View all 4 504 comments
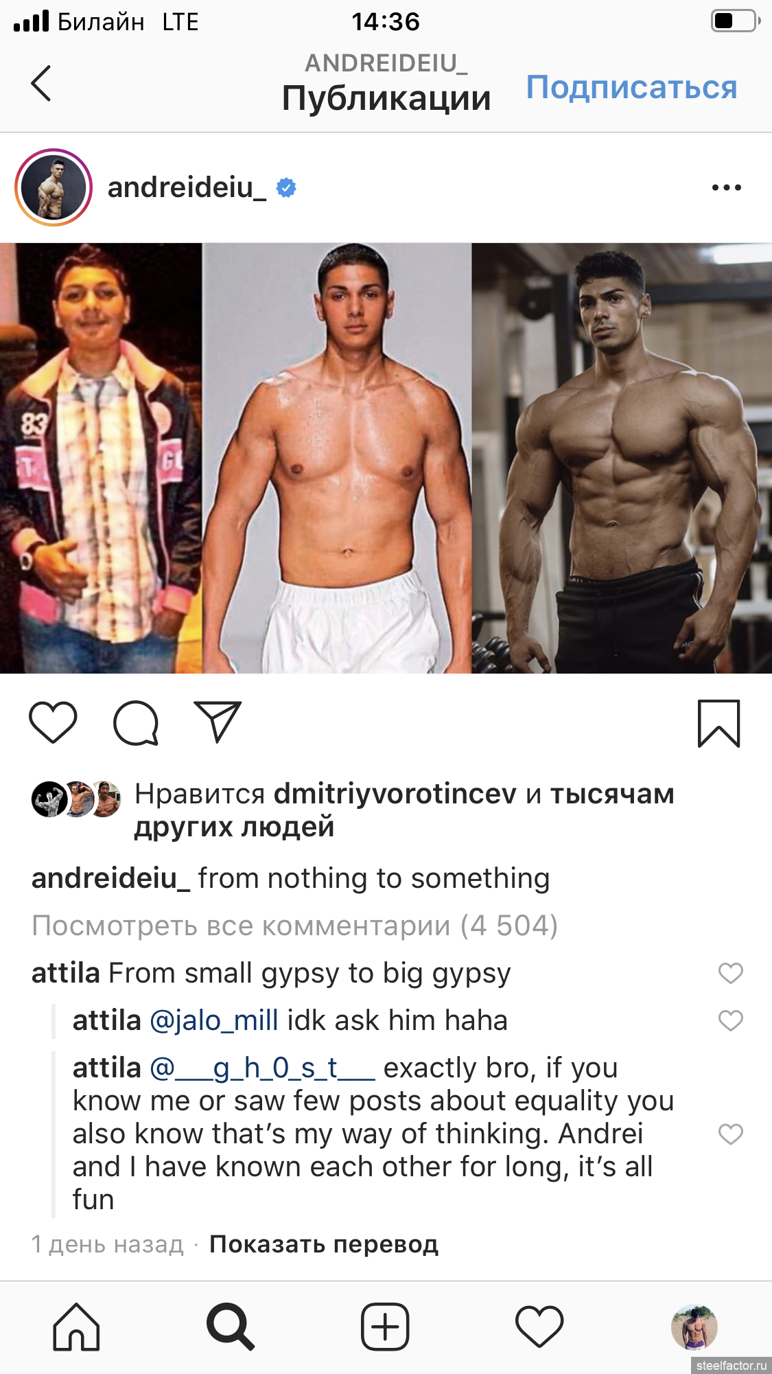 294,926
